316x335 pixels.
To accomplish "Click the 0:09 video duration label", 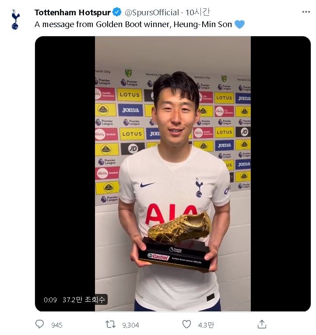I will 50,300.
